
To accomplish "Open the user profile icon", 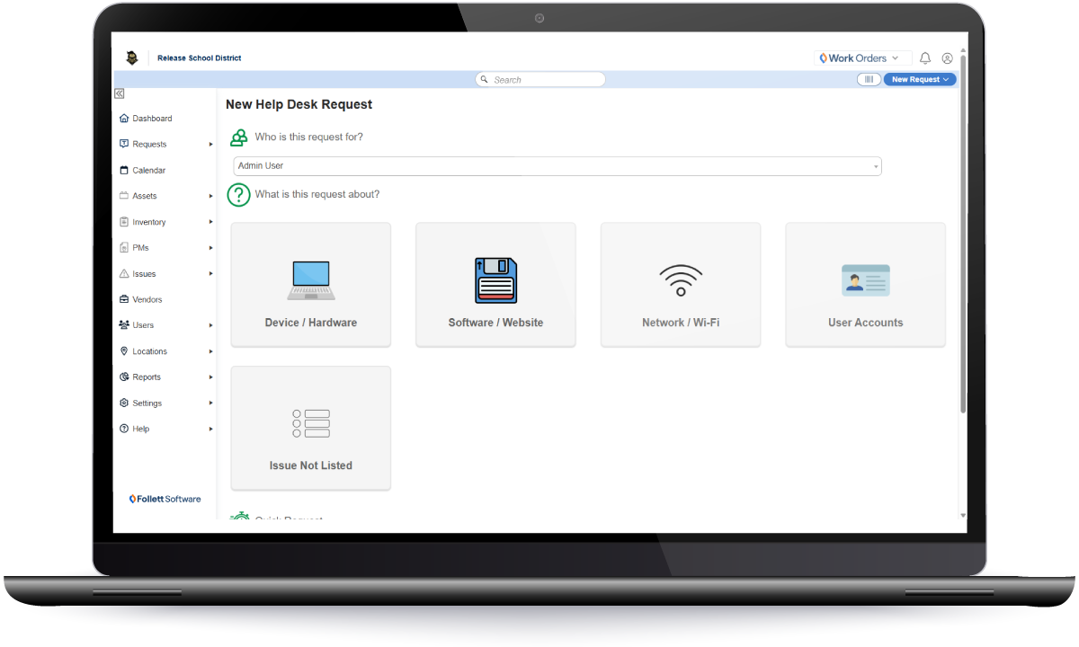I will (947, 58).
